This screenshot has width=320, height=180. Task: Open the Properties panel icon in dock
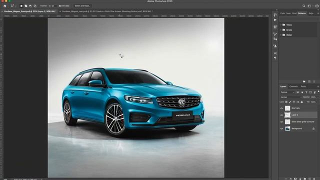click(x=275, y=27)
